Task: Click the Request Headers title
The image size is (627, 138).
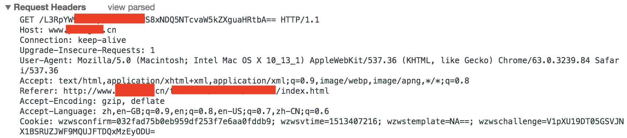Action: [x=50, y=7]
